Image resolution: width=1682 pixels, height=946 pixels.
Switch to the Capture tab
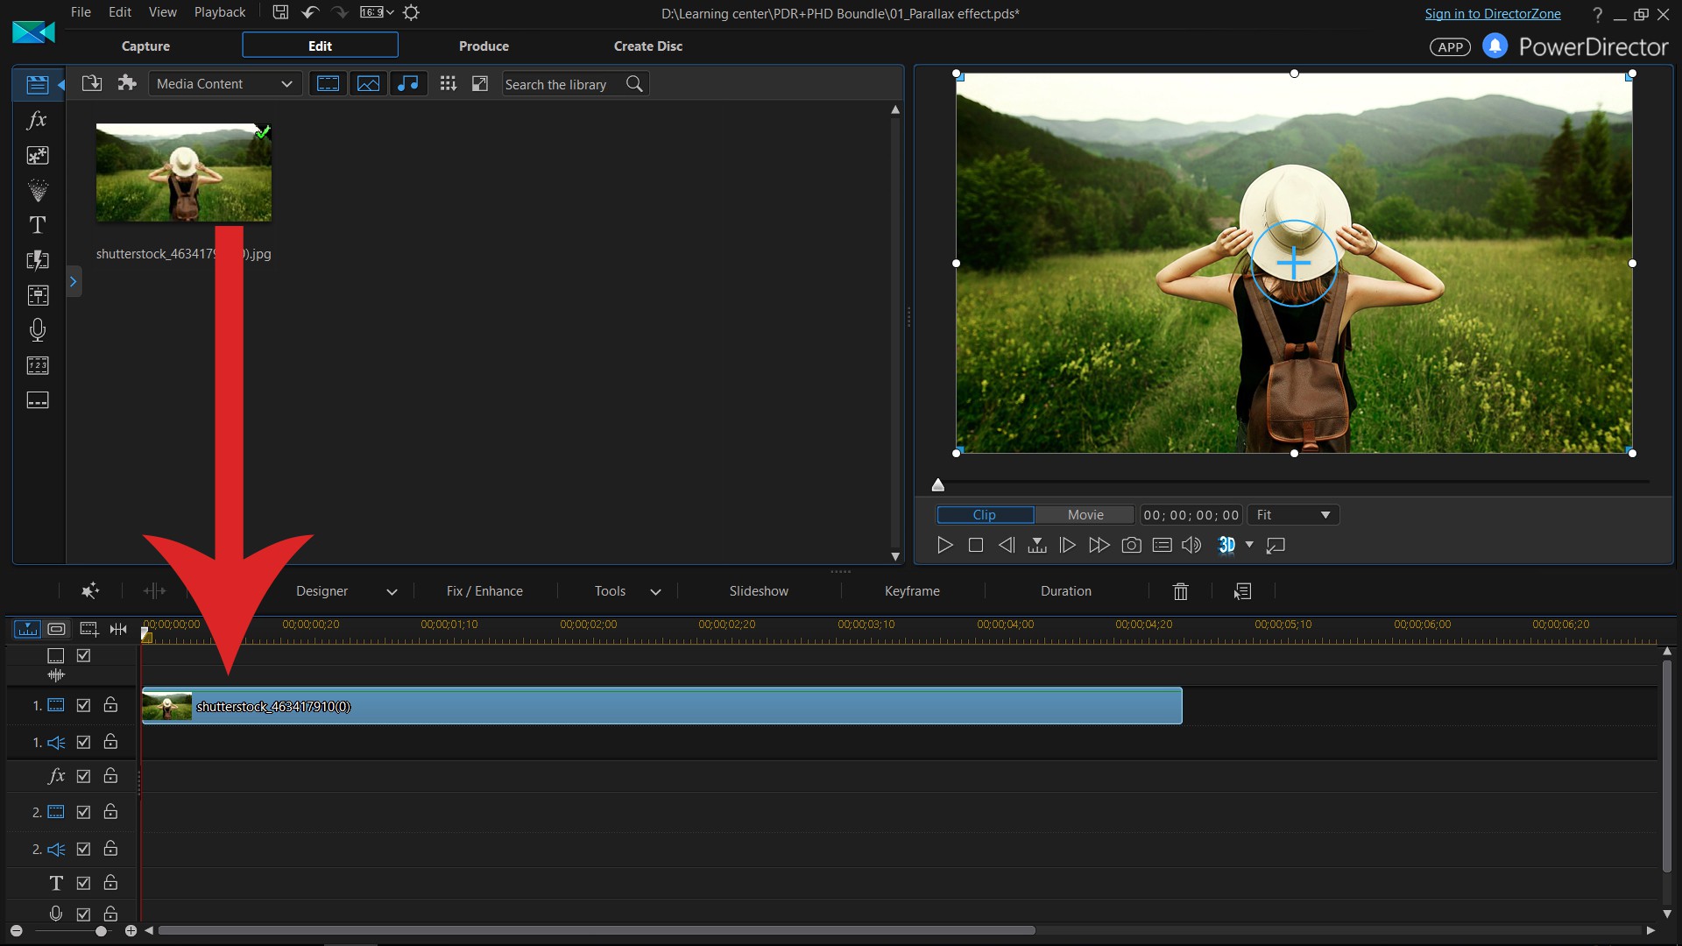pyautogui.click(x=145, y=46)
